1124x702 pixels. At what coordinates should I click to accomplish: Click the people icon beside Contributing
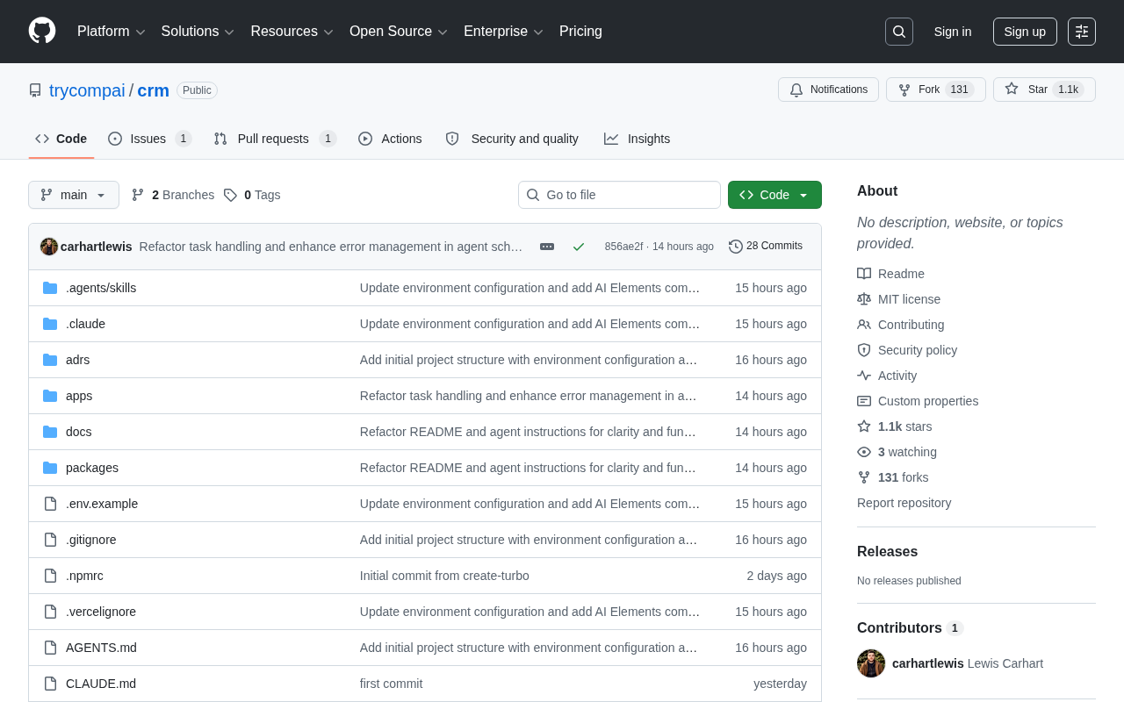tap(864, 325)
